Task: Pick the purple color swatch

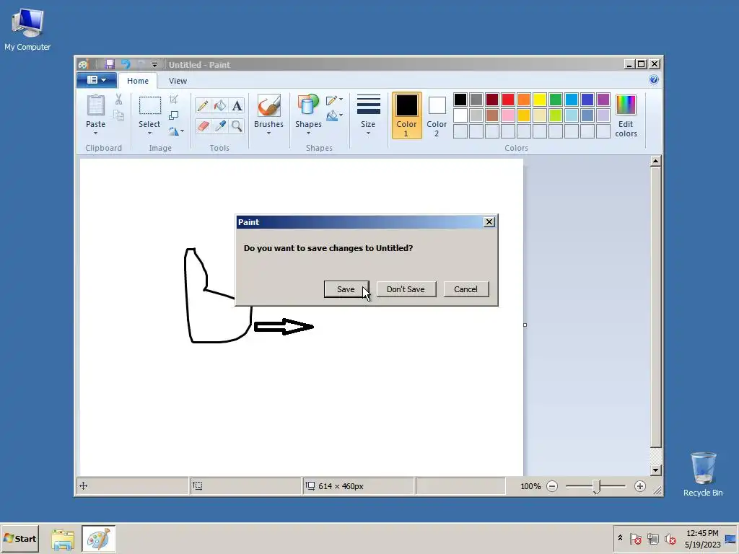Action: (x=603, y=100)
